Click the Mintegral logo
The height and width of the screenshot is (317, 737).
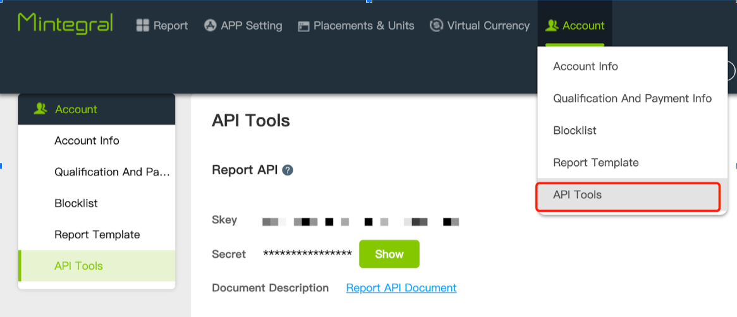[x=65, y=23]
